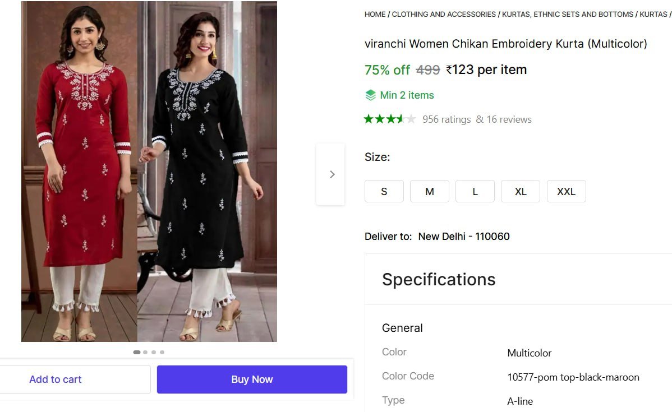Pick the XL size option
672x412 pixels.
tap(521, 191)
